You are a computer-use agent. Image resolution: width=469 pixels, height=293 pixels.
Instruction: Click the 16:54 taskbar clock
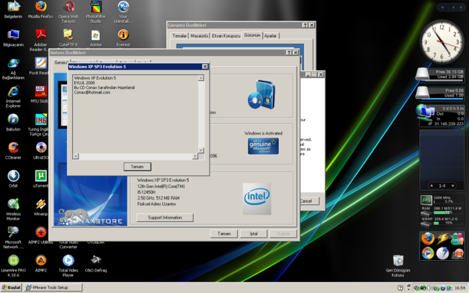click(x=460, y=288)
